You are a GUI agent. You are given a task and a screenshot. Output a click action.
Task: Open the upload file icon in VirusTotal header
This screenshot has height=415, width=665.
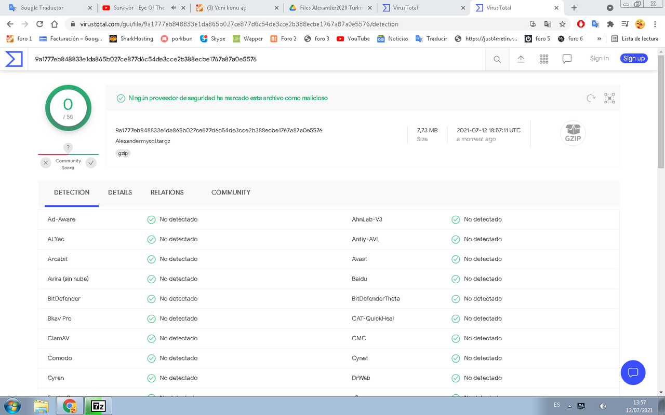[521, 59]
